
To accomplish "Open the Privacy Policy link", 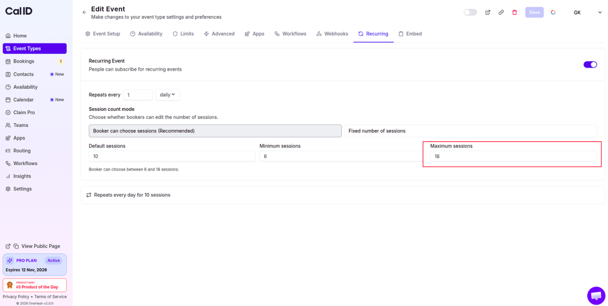I will coord(16,297).
